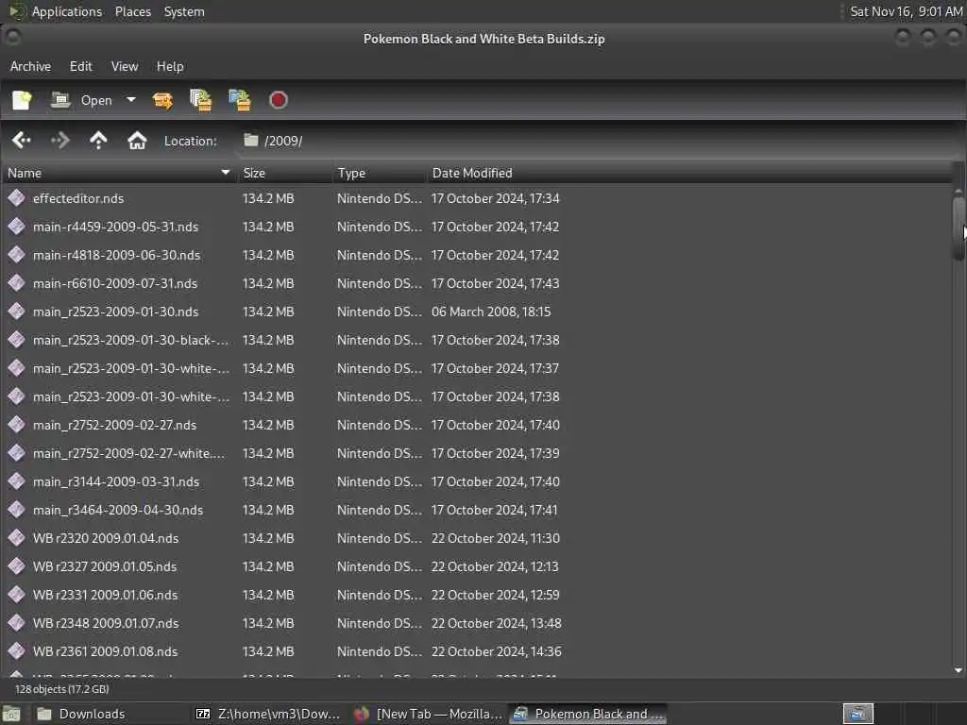Click scrollbar down arrow of file list
The height and width of the screenshot is (725, 967).
(959, 670)
